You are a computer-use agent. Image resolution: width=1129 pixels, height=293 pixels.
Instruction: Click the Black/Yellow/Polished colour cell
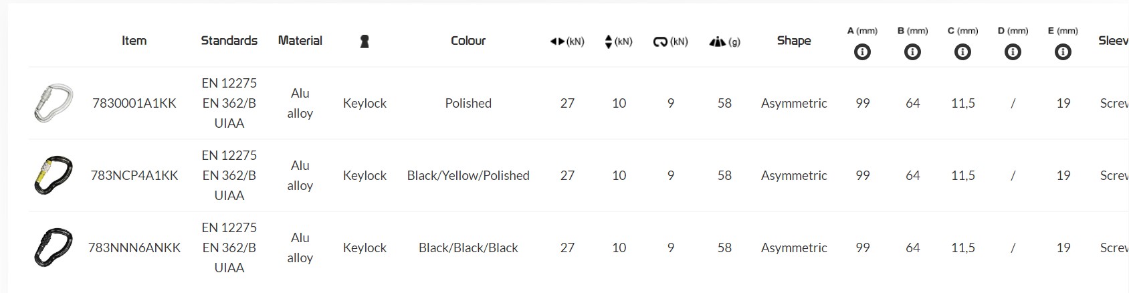pyautogui.click(x=468, y=175)
